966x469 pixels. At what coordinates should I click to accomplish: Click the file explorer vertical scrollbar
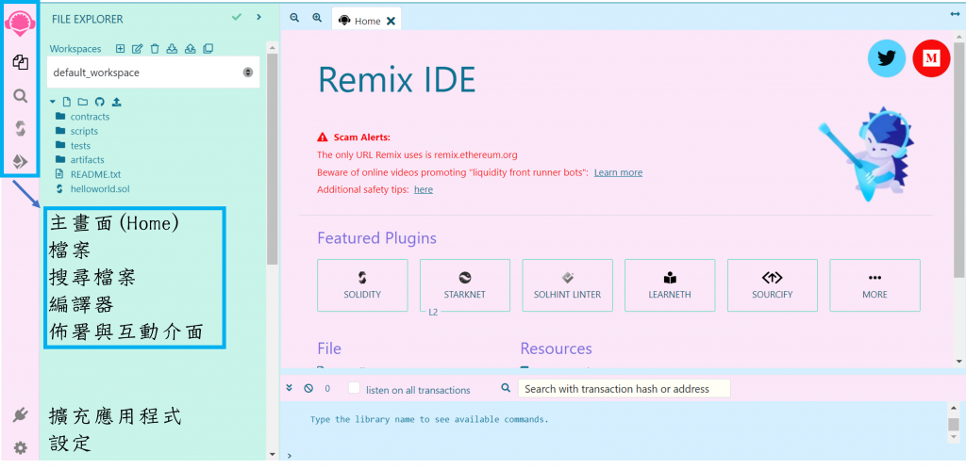273,160
